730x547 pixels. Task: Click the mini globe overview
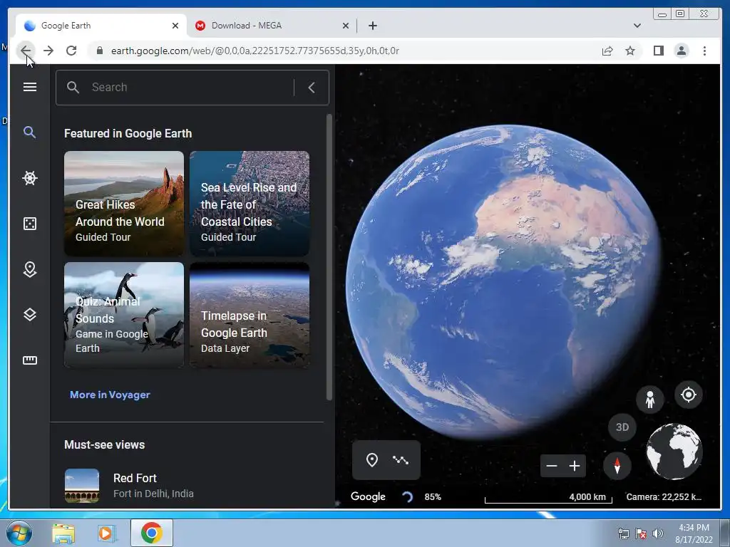674,451
